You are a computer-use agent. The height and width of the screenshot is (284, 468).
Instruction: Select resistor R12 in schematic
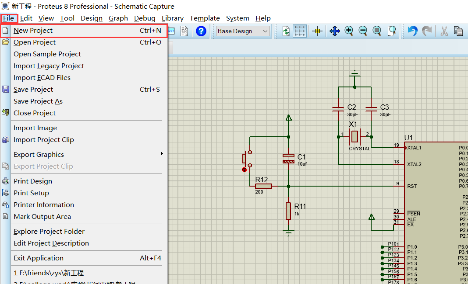(263, 186)
